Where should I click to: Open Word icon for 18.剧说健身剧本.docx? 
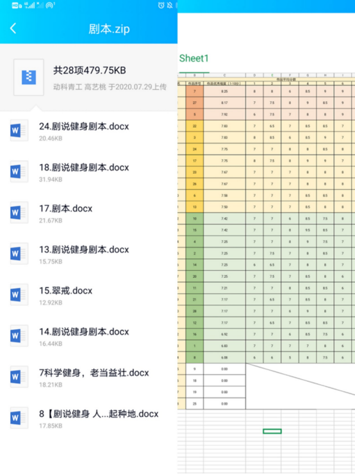[x=19, y=171]
